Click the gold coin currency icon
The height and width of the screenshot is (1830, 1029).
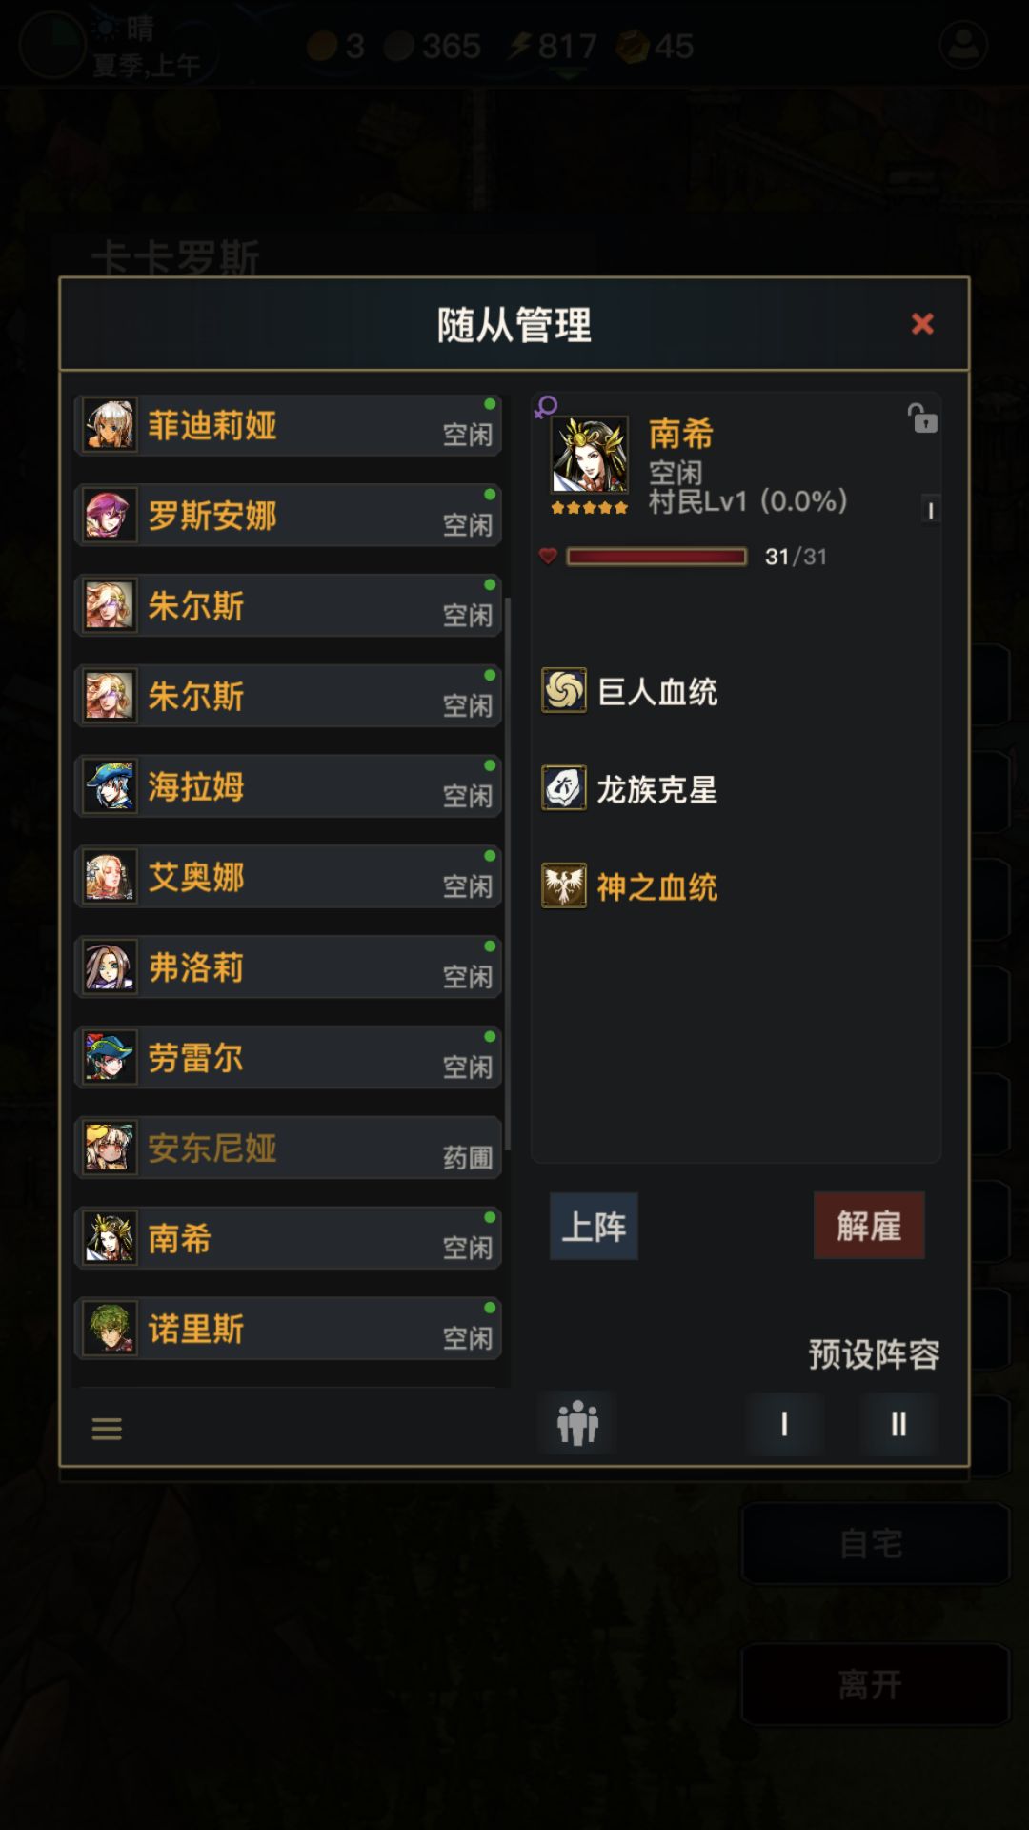322,46
